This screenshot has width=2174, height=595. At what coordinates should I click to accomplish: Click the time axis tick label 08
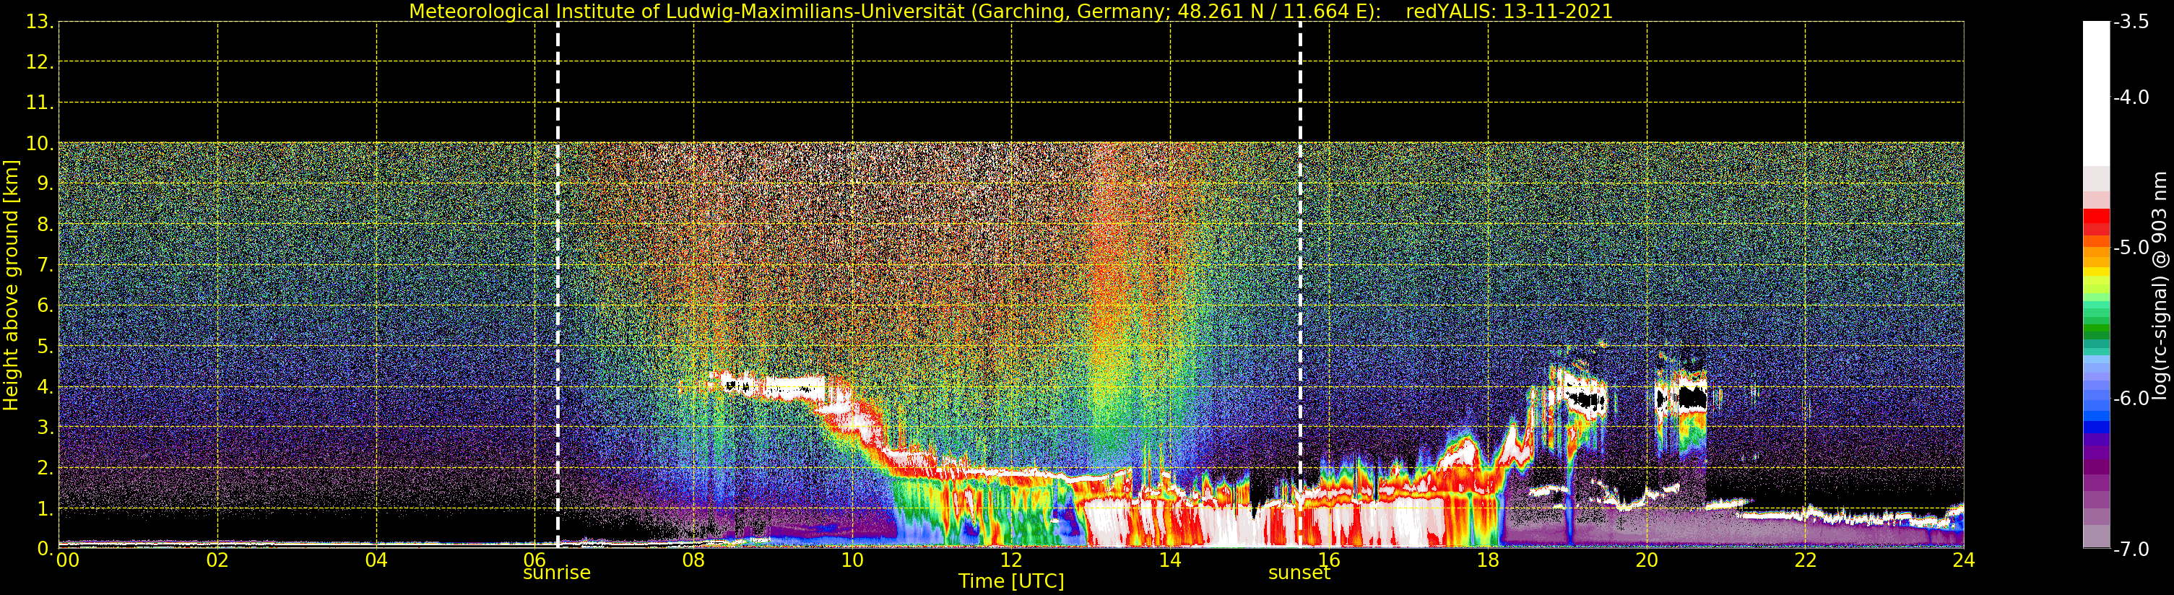[x=693, y=560]
